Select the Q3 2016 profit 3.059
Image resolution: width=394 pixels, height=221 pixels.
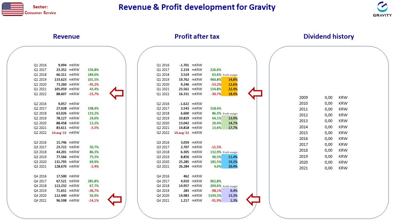pyautogui.click(x=185, y=142)
